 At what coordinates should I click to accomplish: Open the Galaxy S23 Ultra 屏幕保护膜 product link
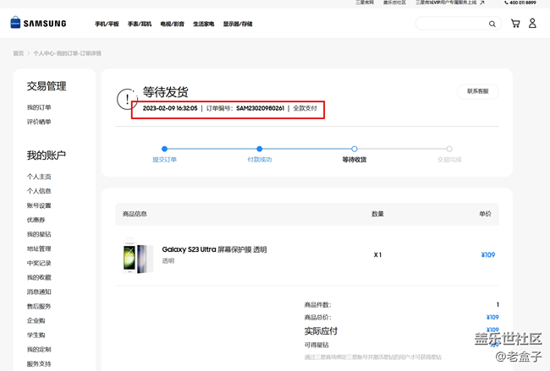[214, 249]
